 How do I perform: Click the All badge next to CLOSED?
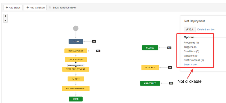(169, 48)
